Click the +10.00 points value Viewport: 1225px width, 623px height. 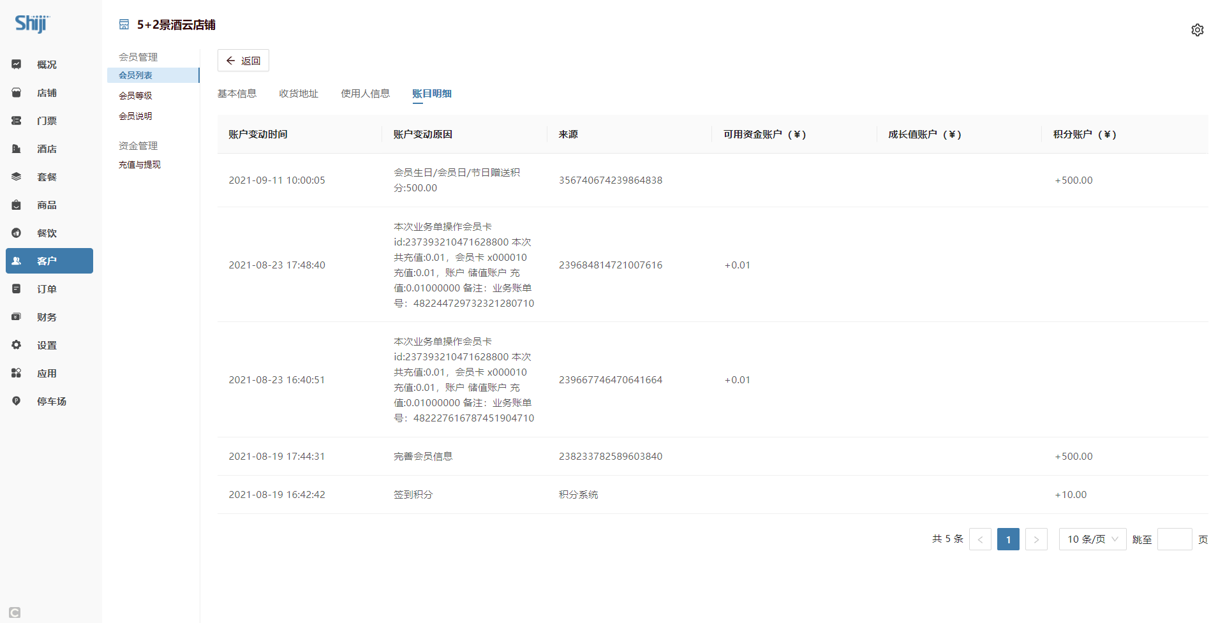(1071, 495)
